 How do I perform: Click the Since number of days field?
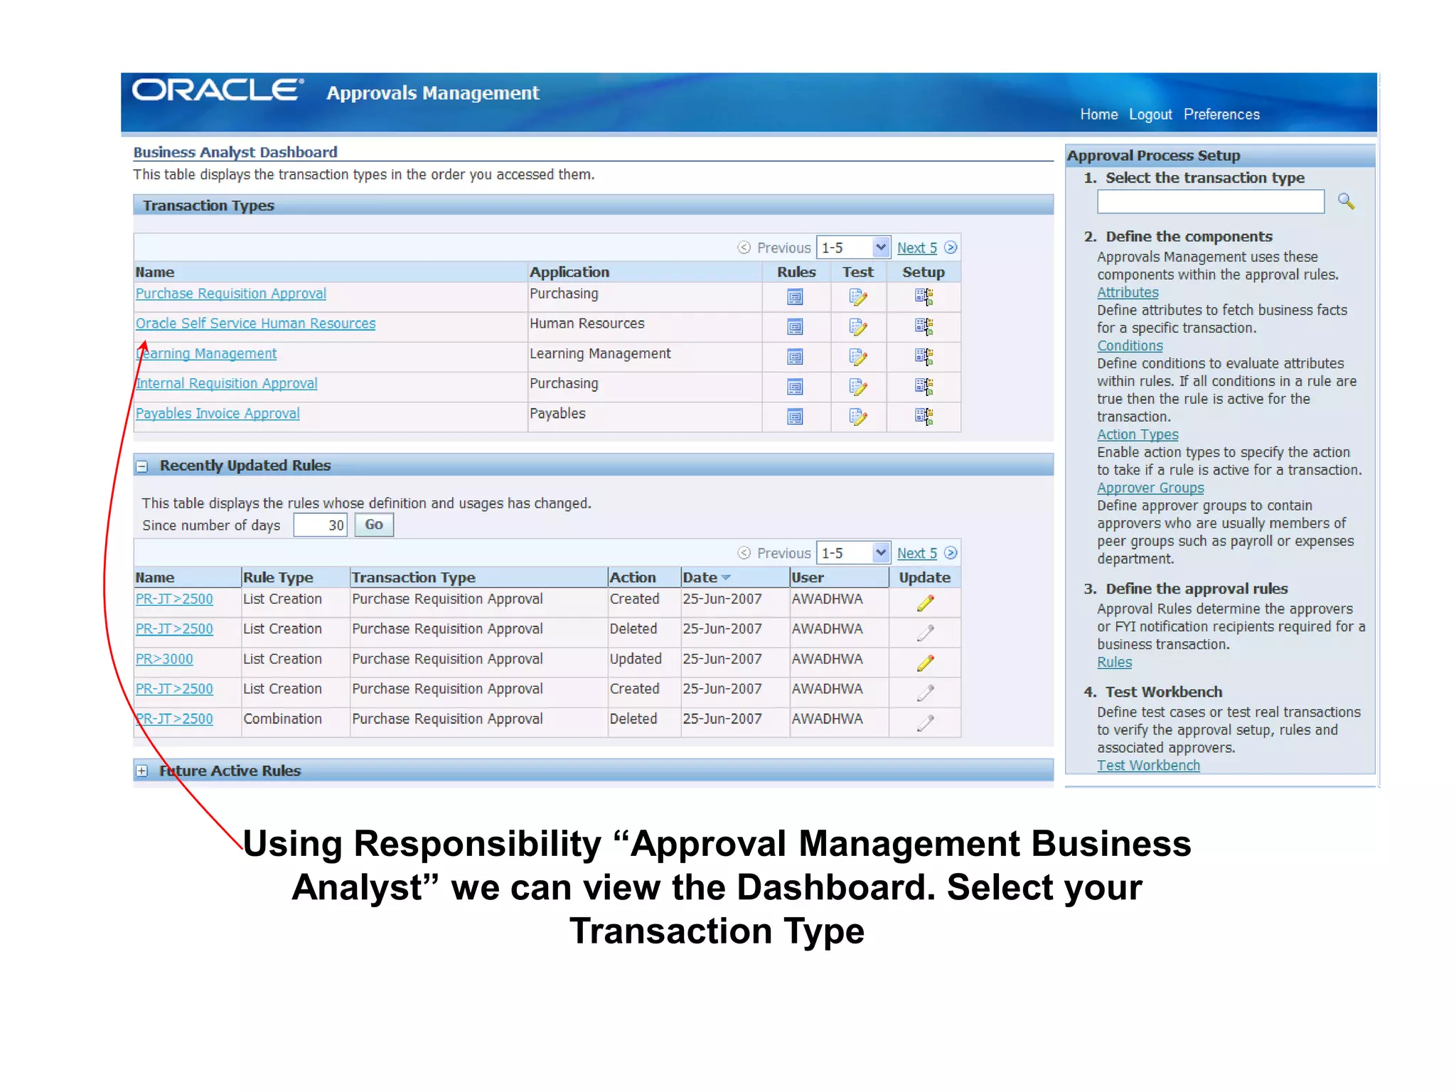coord(320,525)
